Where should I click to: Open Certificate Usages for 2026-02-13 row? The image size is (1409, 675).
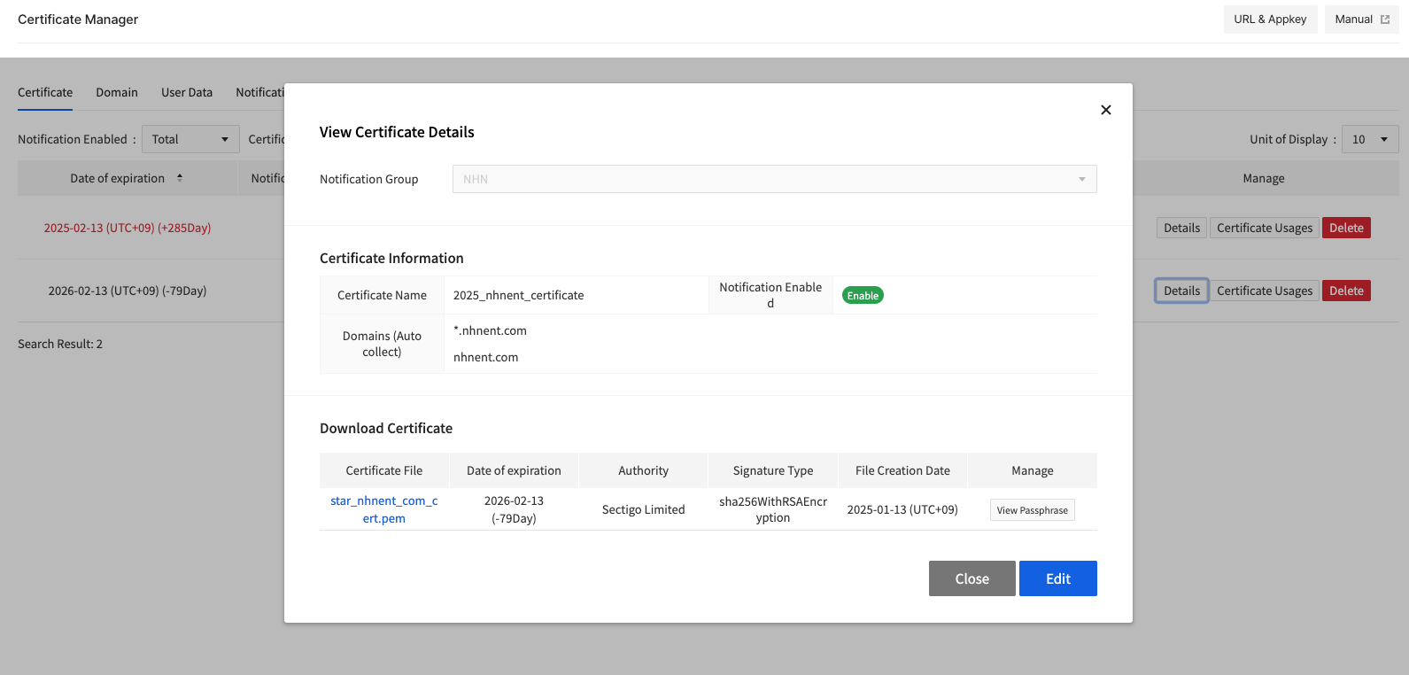pos(1264,291)
